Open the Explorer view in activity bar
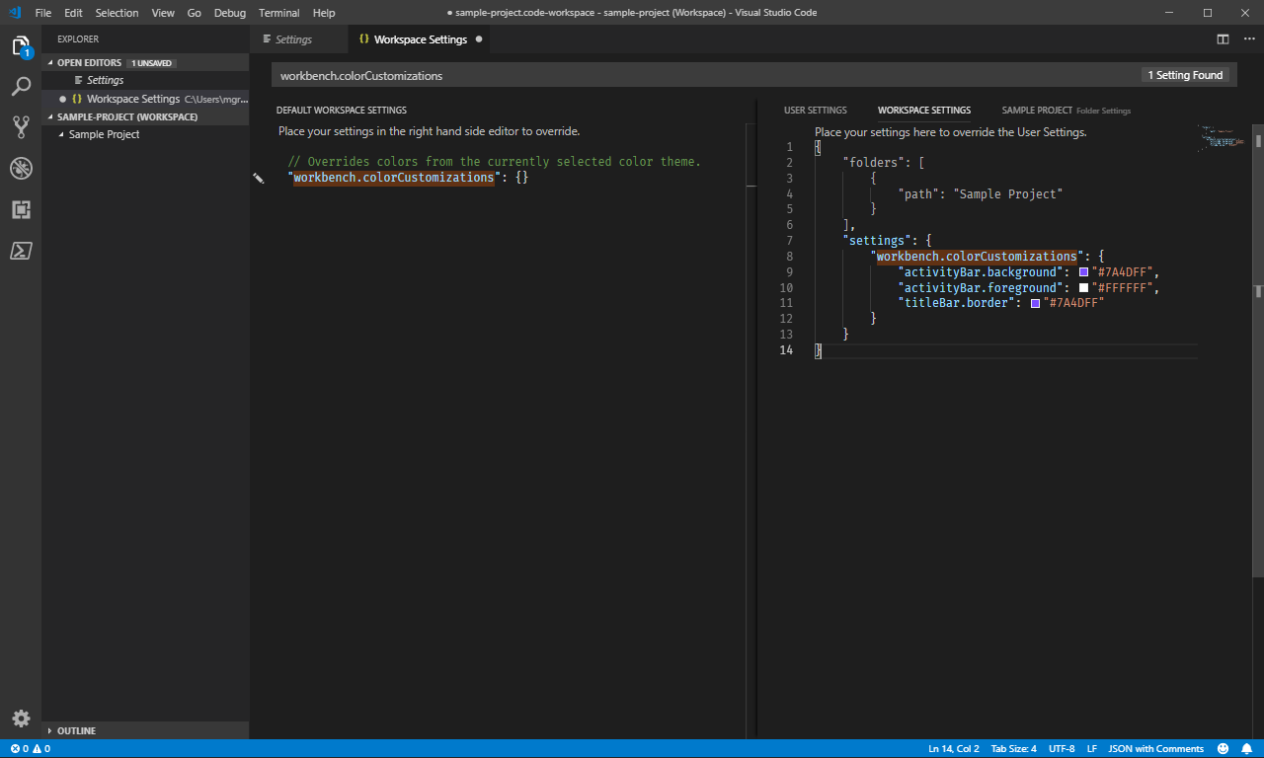Image resolution: width=1264 pixels, height=758 pixels. point(21,45)
